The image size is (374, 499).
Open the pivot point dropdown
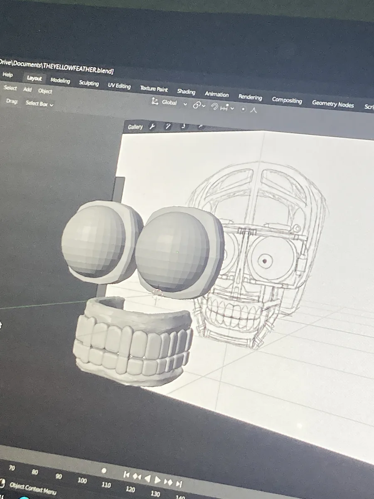199,106
